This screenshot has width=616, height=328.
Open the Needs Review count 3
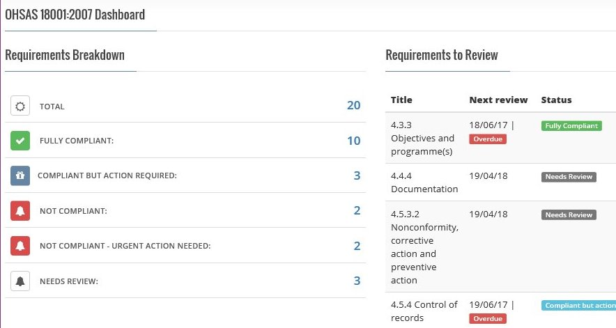click(357, 281)
